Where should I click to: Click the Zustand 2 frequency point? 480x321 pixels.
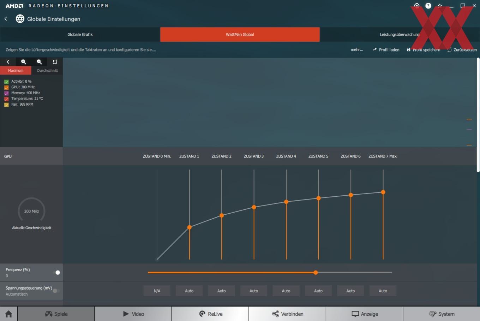(222, 215)
